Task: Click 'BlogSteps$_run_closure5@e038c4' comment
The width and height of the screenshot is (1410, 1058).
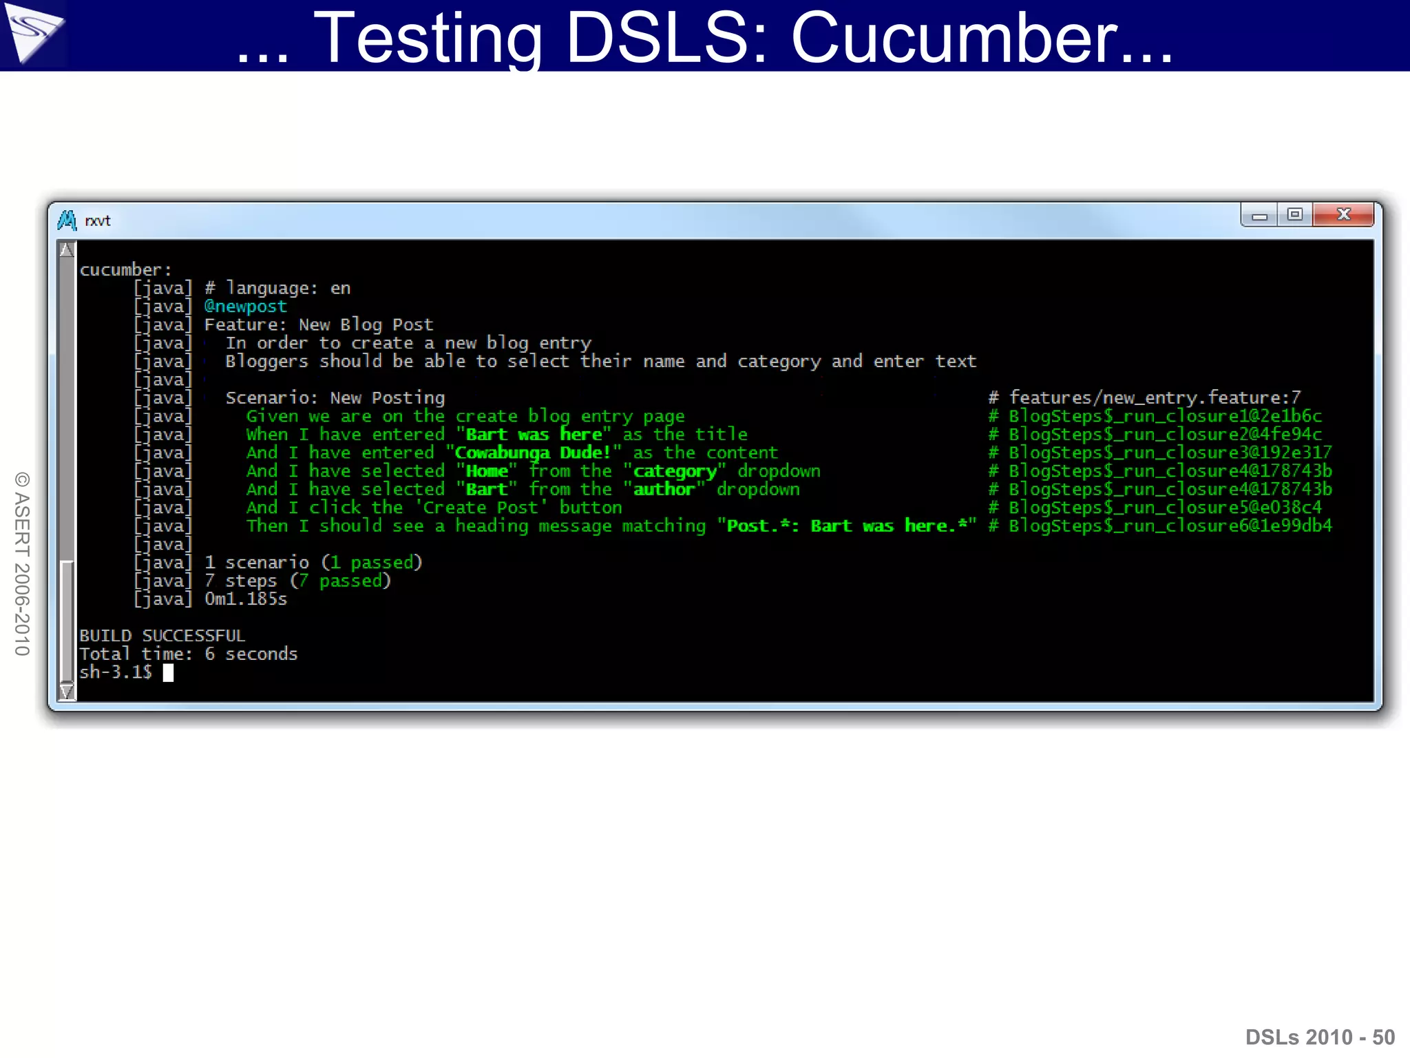Action: (x=1165, y=508)
